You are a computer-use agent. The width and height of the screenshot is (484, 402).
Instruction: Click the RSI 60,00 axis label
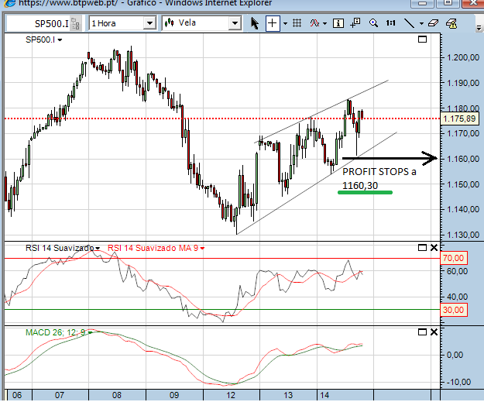[x=459, y=271]
